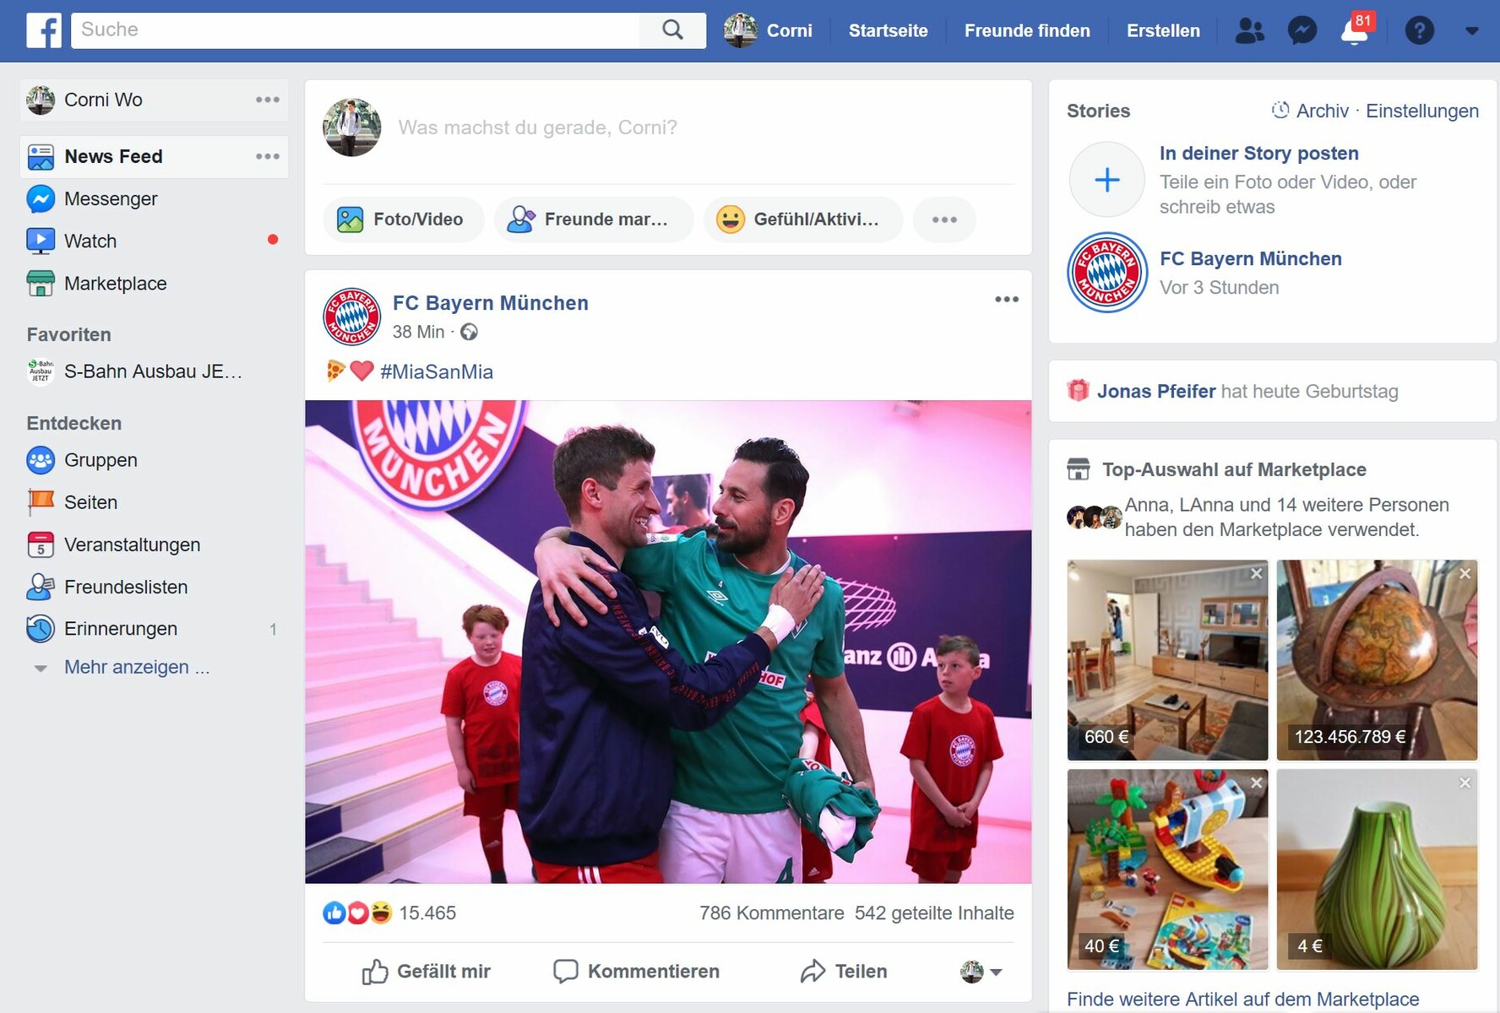Open the Lego listing for 40 €

1167,869
